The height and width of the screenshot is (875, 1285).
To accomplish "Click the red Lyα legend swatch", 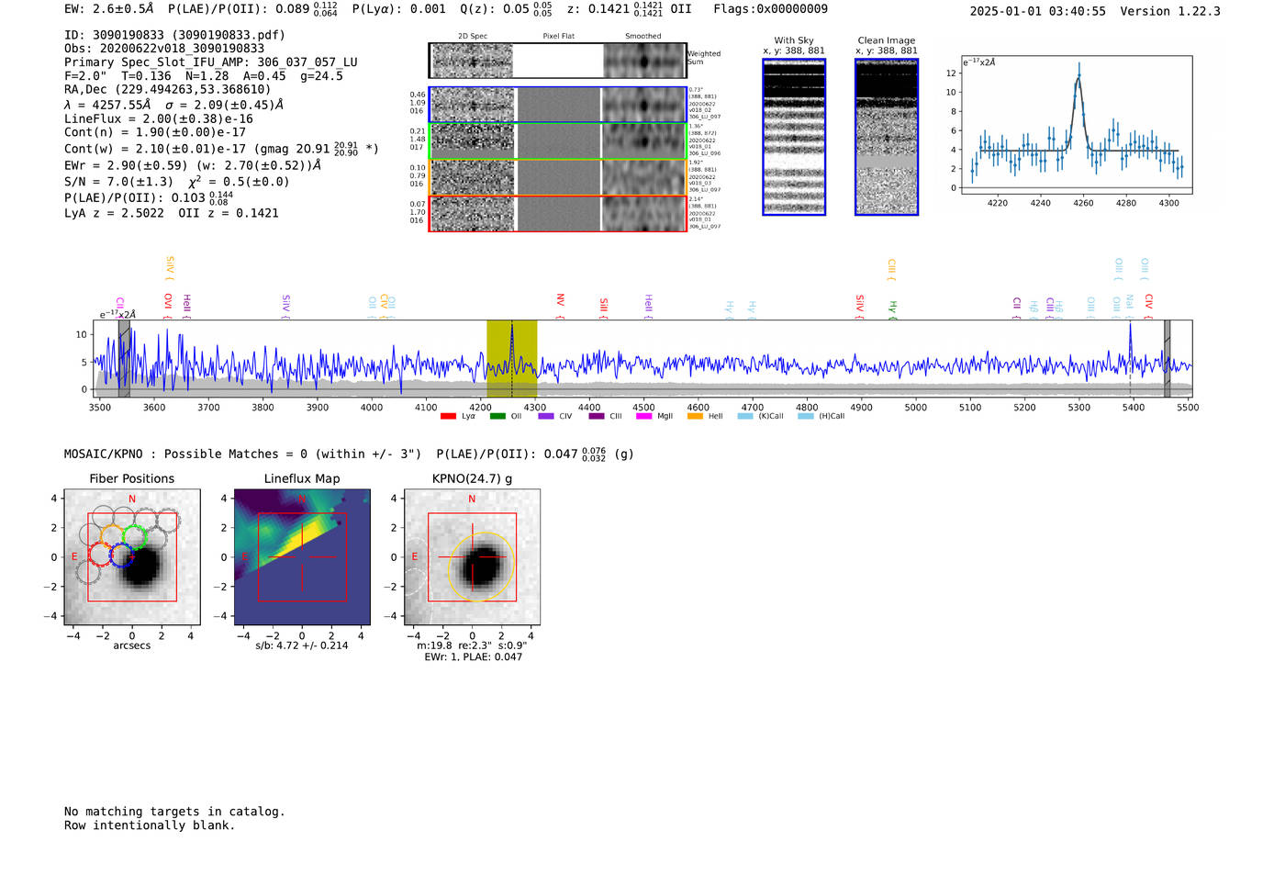I will click(448, 416).
